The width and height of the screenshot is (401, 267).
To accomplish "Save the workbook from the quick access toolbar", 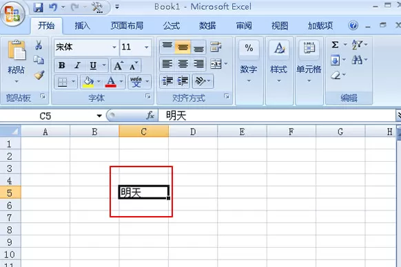I will point(39,8).
